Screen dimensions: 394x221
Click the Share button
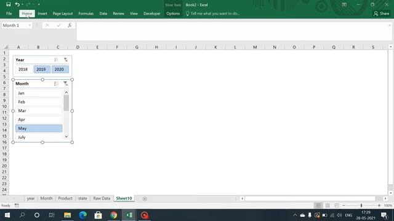[x=381, y=14]
